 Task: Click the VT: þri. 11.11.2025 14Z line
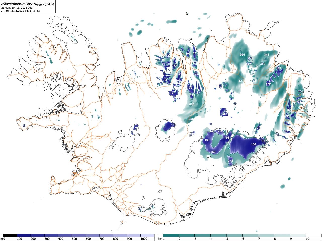(15, 11)
